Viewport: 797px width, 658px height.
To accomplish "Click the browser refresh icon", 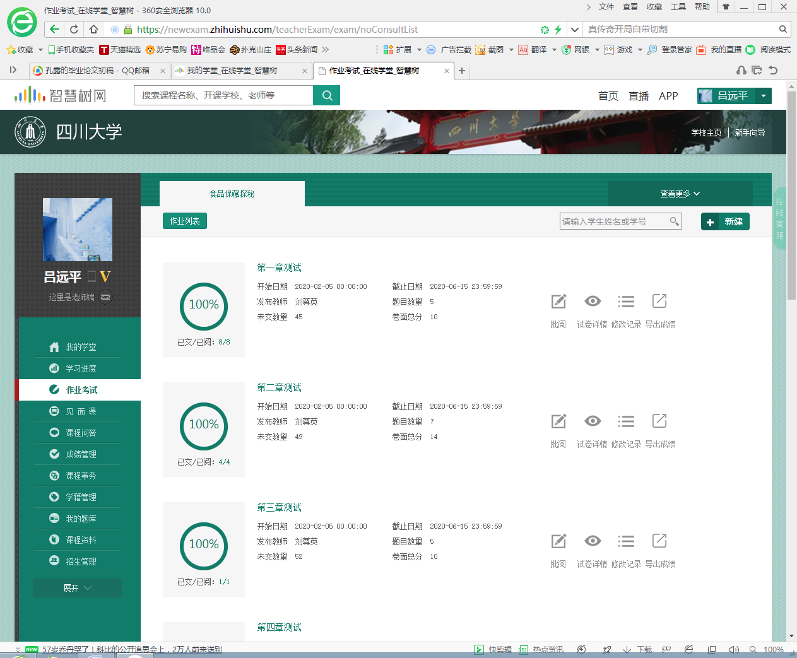I will pyautogui.click(x=74, y=29).
